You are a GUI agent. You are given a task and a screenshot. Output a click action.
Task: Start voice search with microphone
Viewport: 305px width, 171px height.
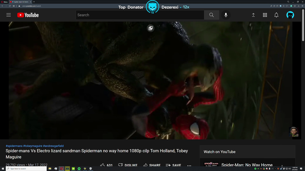pos(225,15)
